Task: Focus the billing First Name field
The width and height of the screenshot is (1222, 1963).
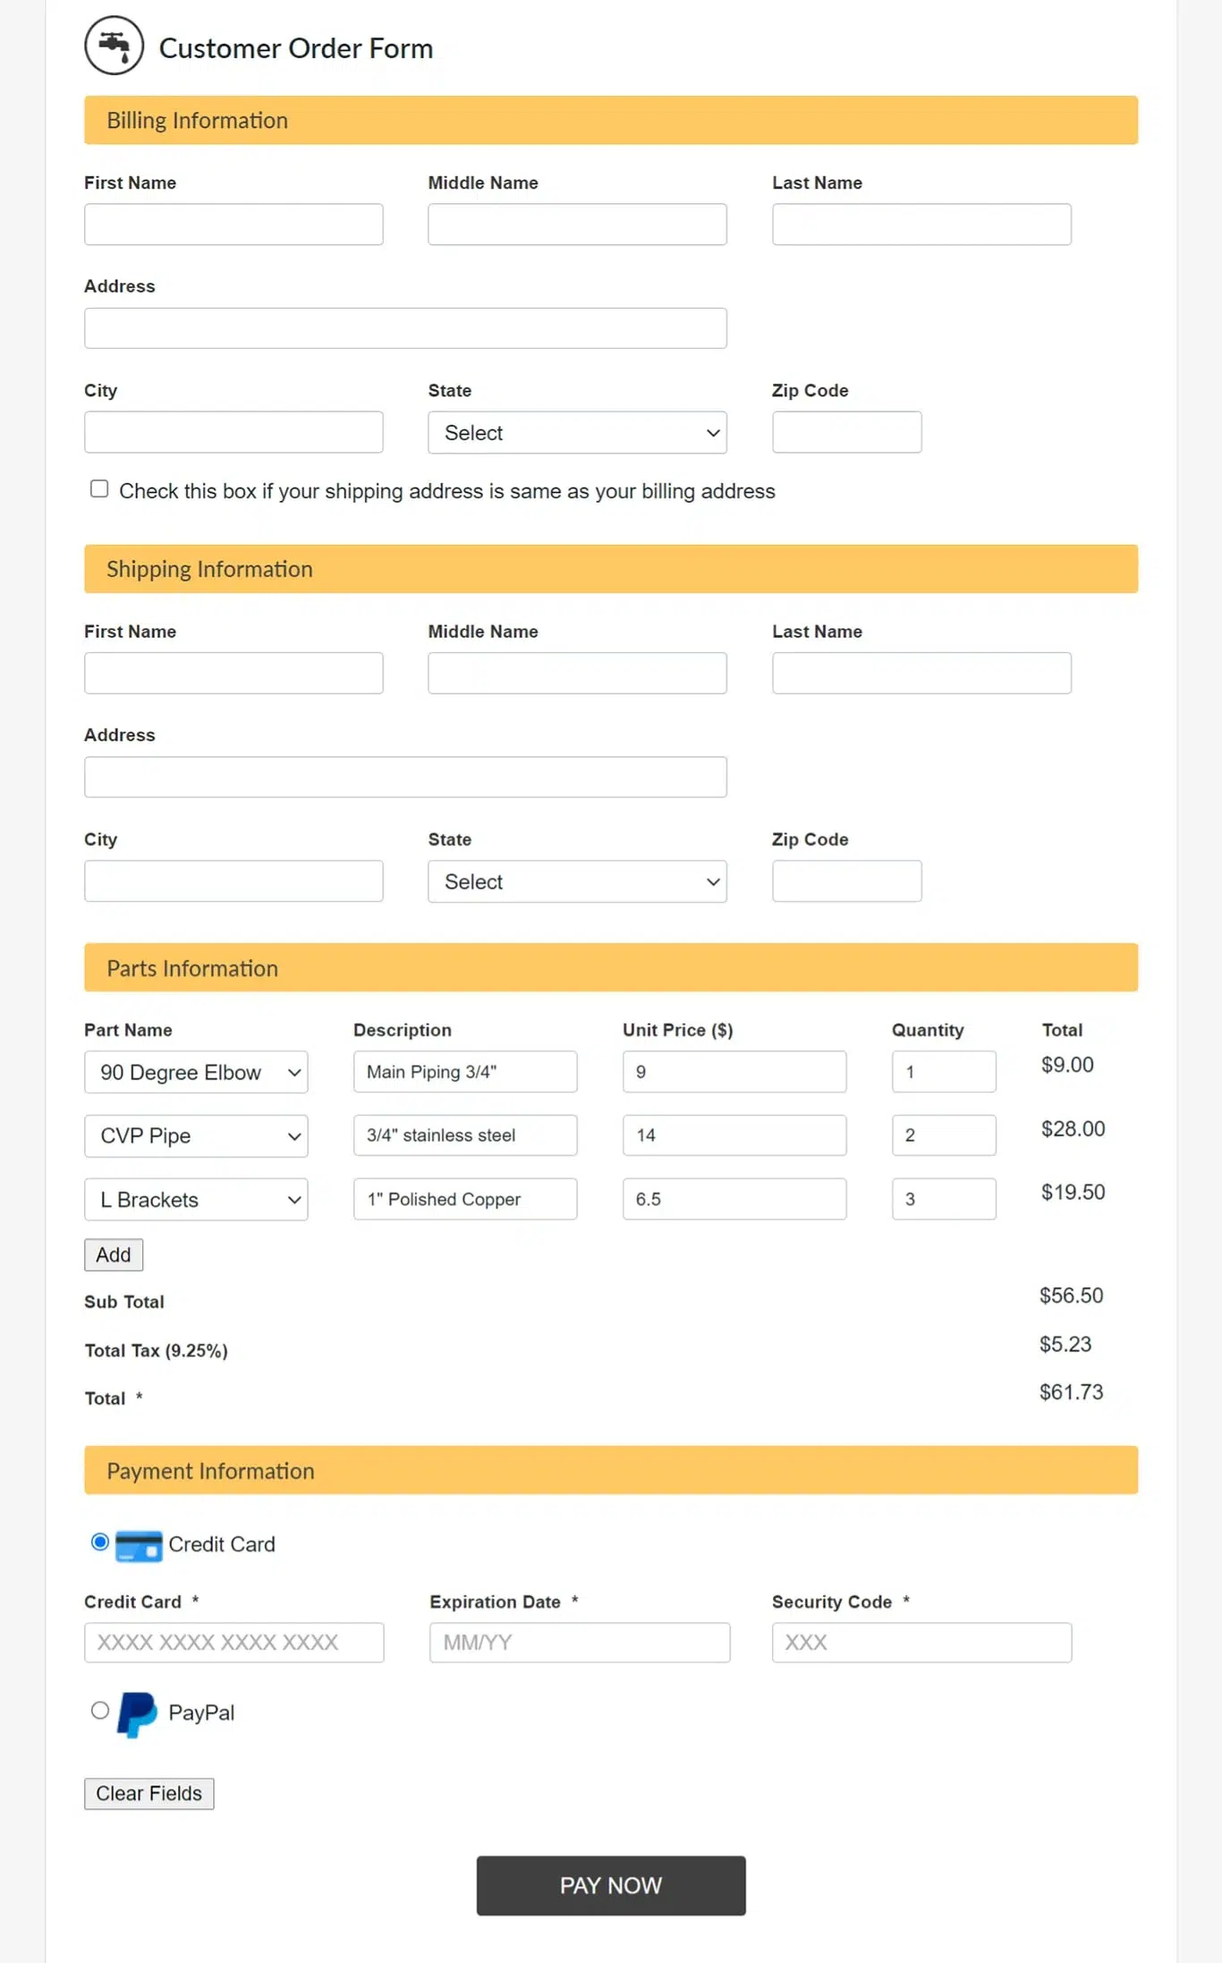Action: click(x=233, y=225)
